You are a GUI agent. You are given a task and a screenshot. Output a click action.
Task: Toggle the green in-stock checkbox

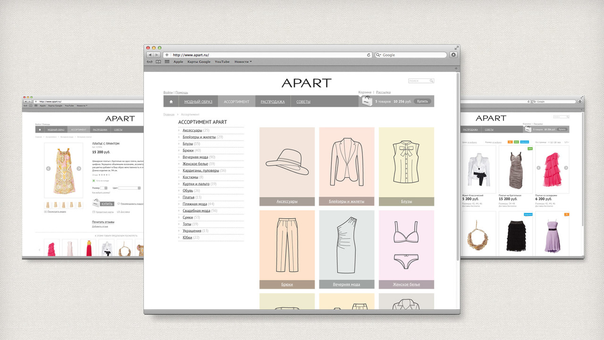pos(93,180)
